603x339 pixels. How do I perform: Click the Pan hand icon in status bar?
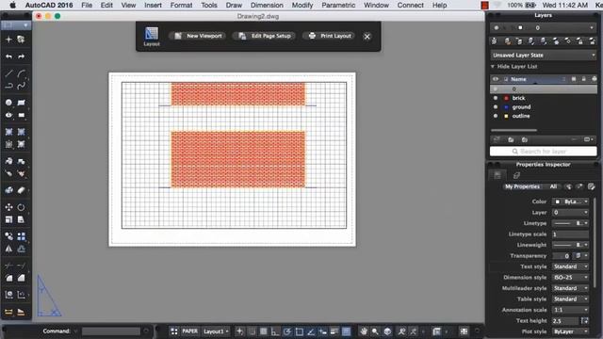(364, 331)
